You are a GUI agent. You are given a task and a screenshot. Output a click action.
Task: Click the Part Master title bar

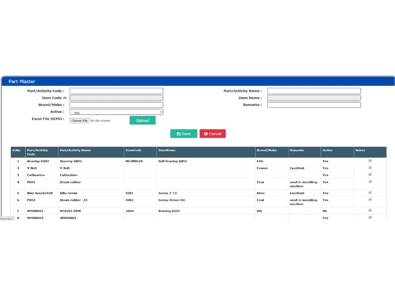[x=22, y=81]
